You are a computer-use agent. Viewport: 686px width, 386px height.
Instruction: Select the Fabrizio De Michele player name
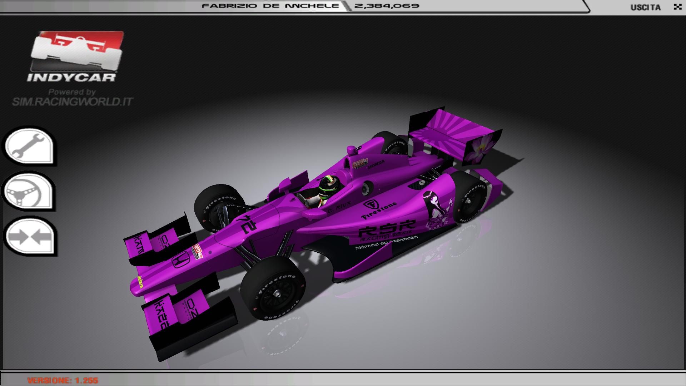(x=270, y=6)
